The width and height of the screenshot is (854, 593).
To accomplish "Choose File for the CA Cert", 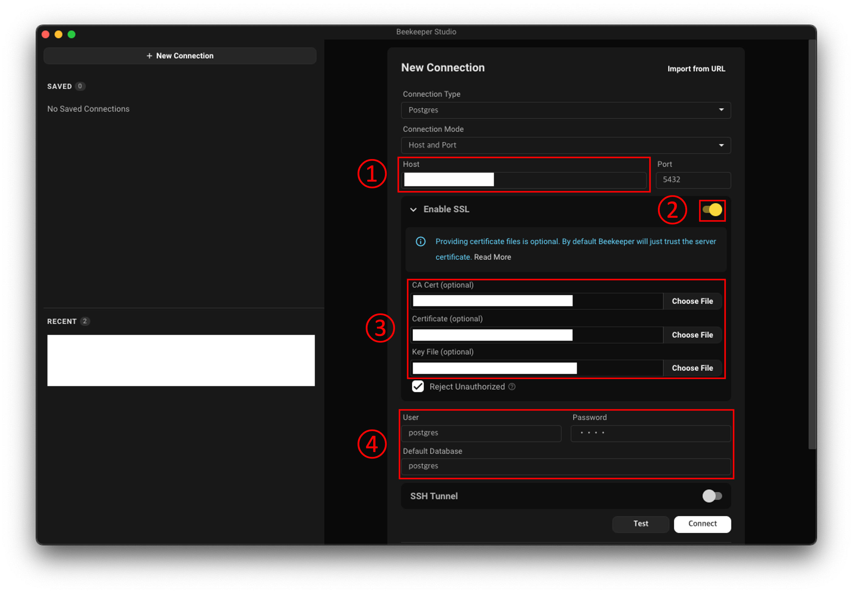I will (x=692, y=301).
